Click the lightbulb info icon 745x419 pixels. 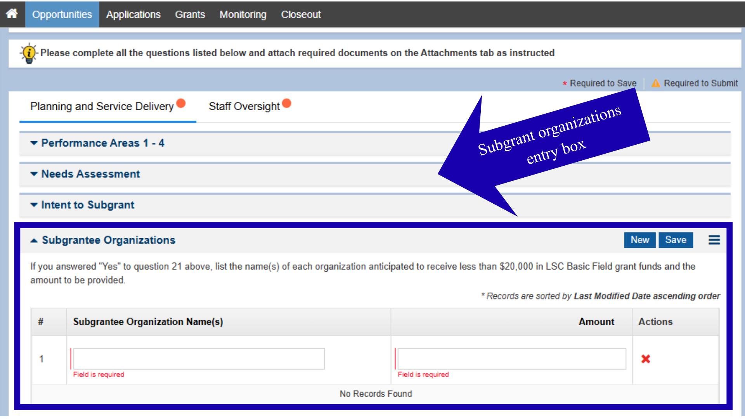(29, 53)
